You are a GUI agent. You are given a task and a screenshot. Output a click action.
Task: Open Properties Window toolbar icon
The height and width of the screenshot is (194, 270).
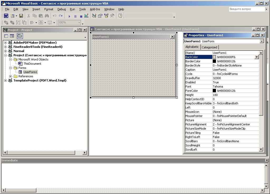[100, 16]
